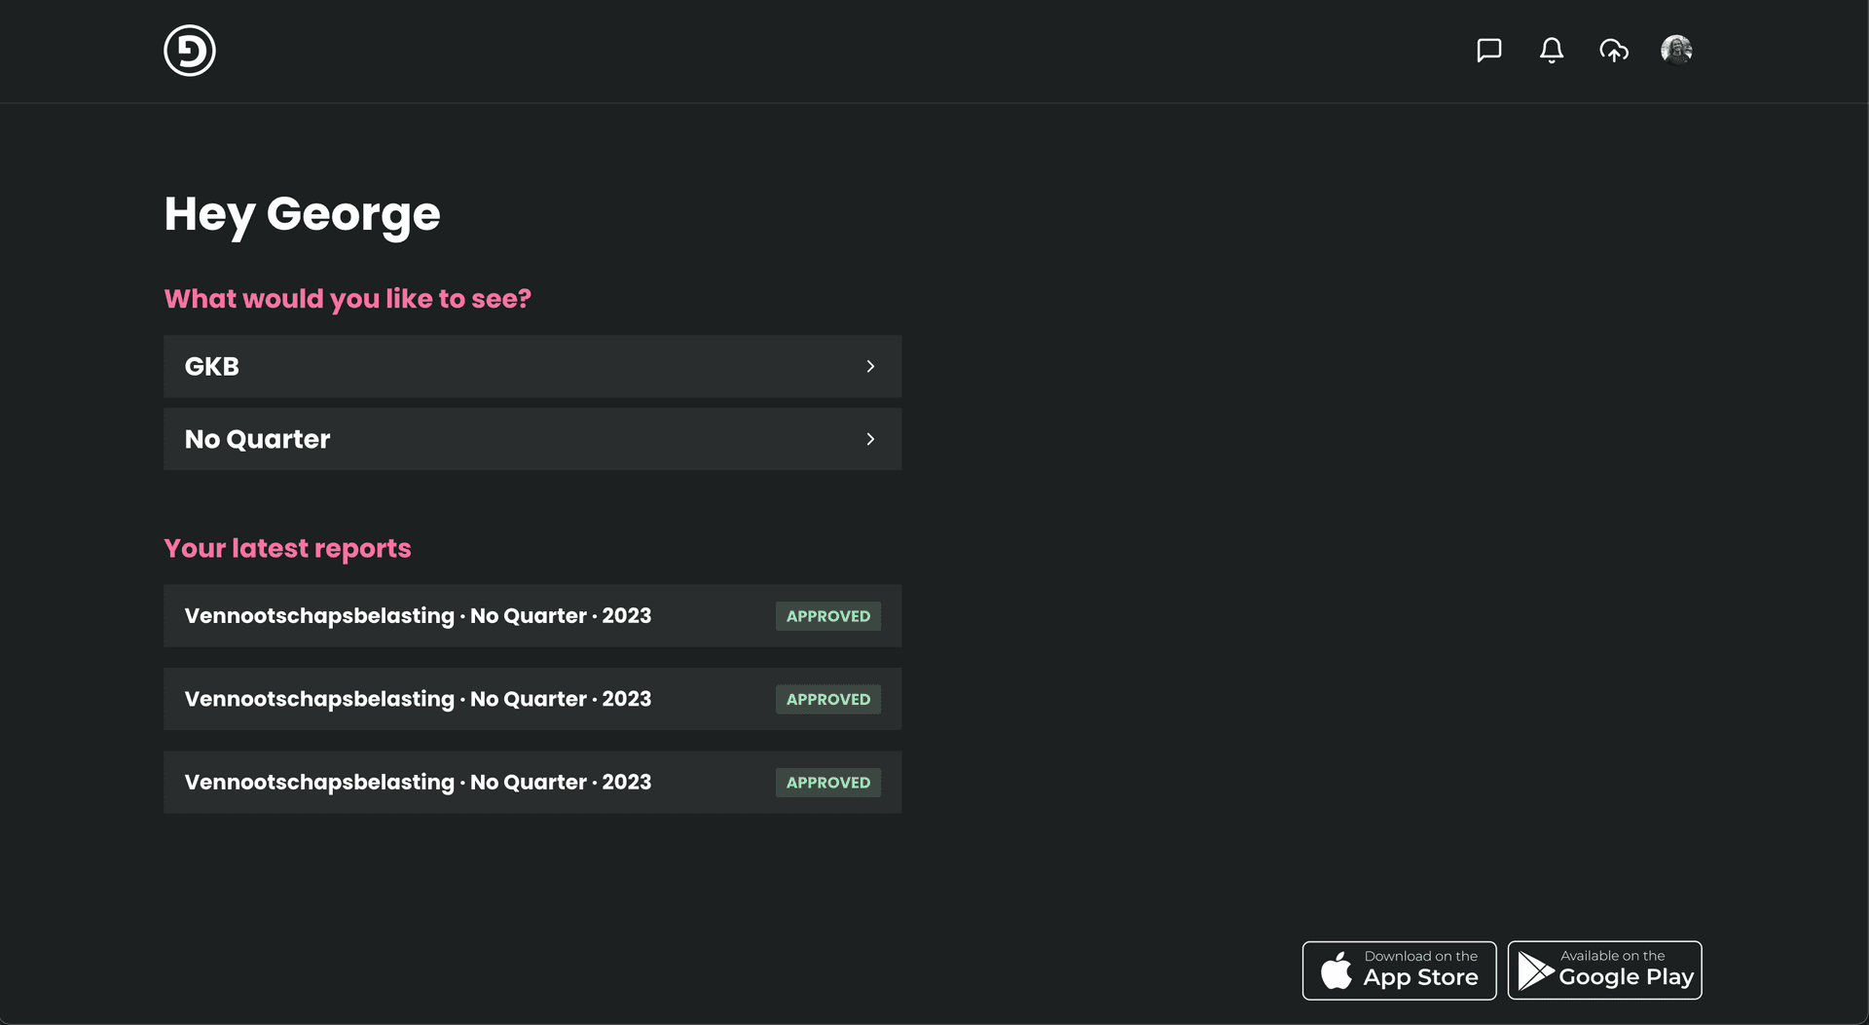Click the Your latest reports heading
This screenshot has width=1869, height=1025.
point(287,549)
